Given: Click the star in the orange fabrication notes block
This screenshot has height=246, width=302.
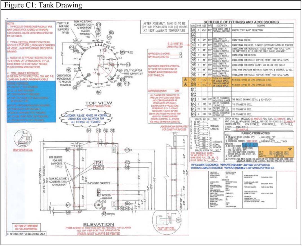Looking at the screenshot, I should (290, 149).
